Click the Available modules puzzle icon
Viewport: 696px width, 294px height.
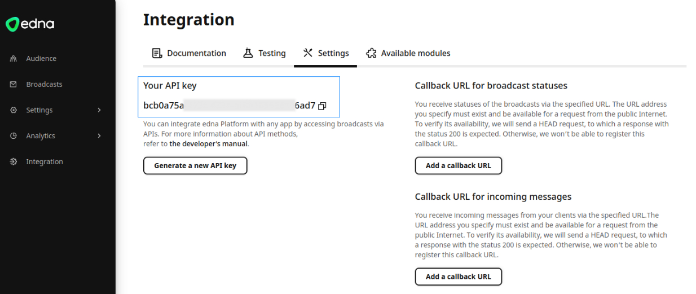(x=371, y=53)
